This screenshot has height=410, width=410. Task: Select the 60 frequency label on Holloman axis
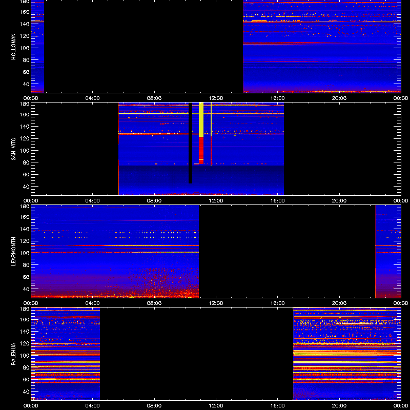point(26,72)
